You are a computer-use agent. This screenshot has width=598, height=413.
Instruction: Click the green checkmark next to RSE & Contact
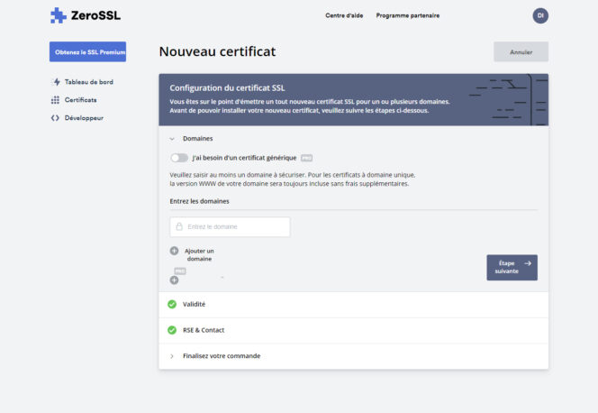(x=172, y=330)
